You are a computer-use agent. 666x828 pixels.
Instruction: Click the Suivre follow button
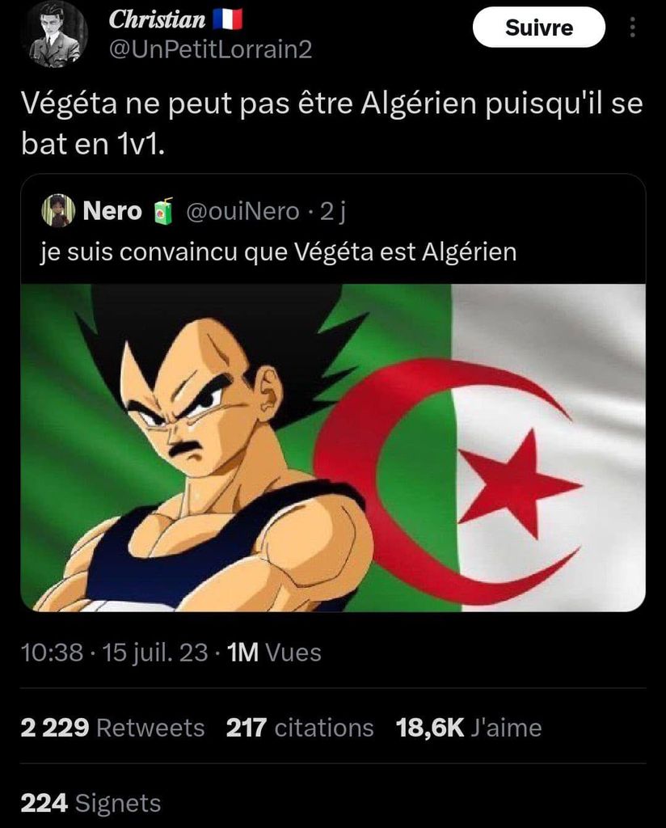[538, 27]
